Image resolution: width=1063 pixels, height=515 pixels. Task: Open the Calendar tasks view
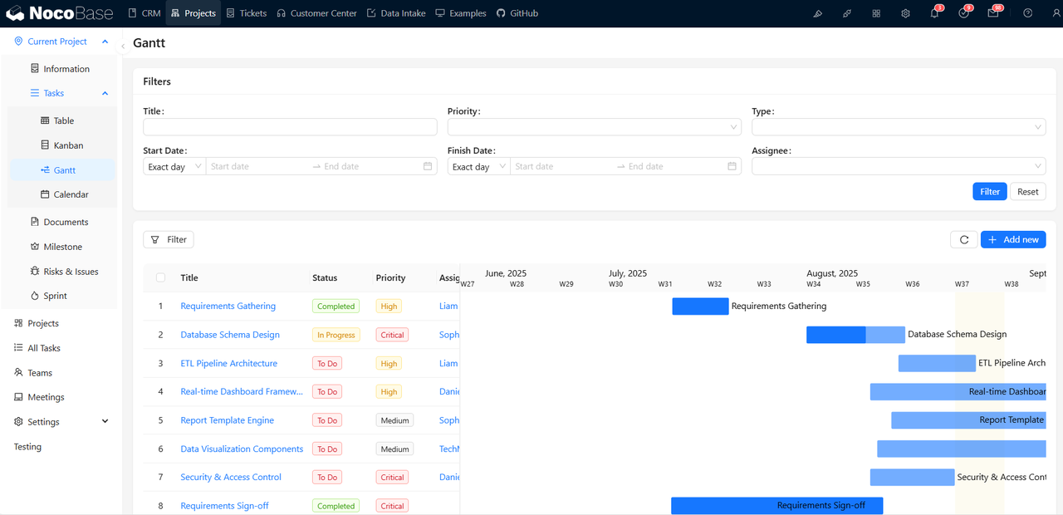pos(63,194)
